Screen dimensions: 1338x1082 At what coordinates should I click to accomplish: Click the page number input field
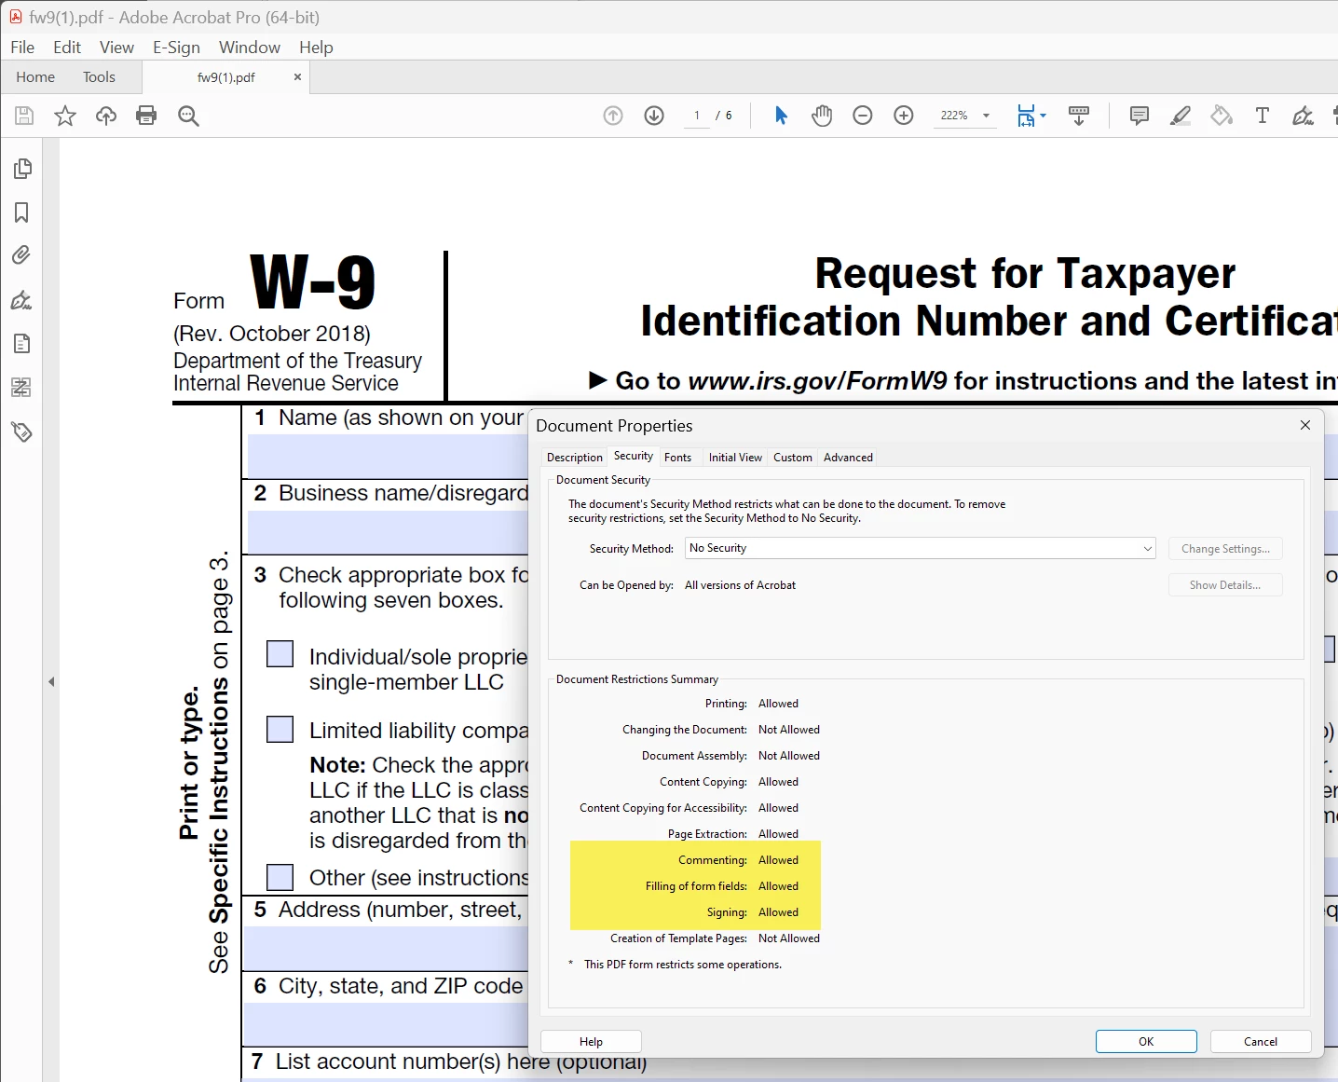697,116
